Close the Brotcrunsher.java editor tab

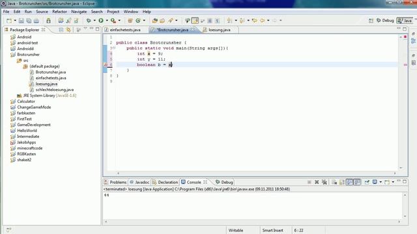pos(193,30)
